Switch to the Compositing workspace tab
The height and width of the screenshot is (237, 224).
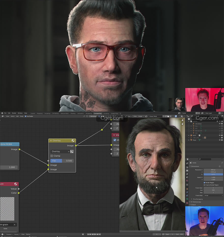tap(98, 113)
